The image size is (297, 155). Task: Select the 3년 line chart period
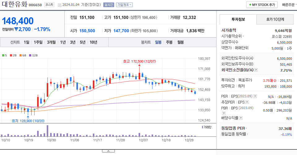pos(73,42)
